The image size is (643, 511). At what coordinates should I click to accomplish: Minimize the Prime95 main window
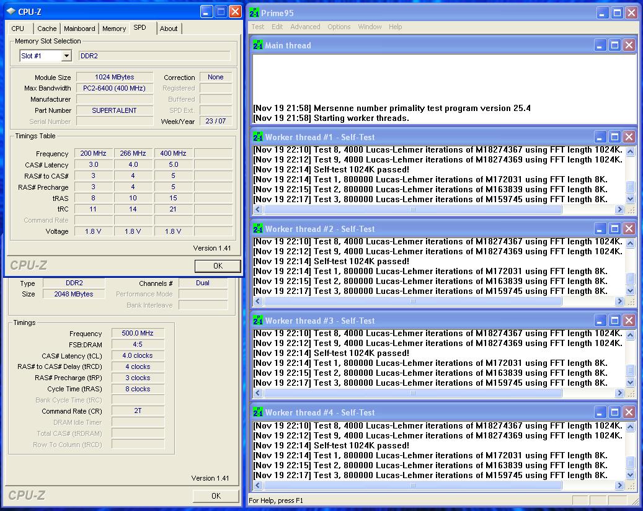click(602, 13)
